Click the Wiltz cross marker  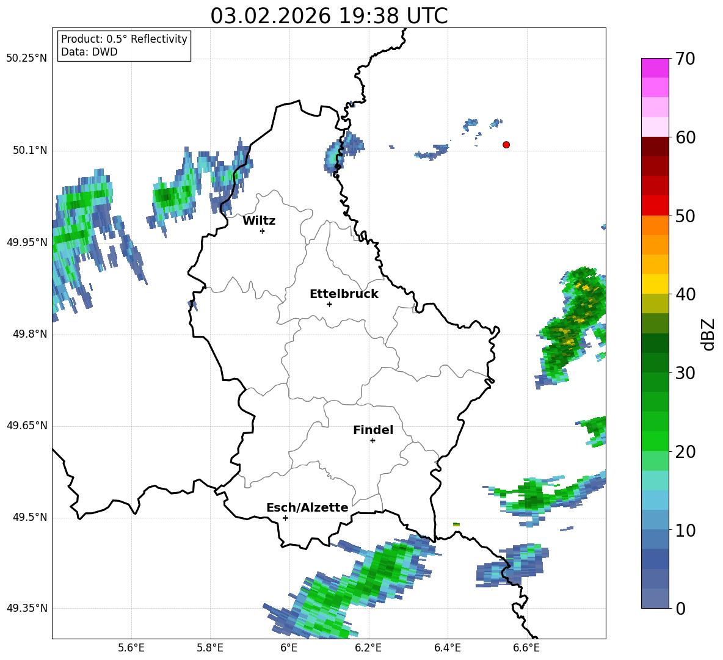coord(263,231)
